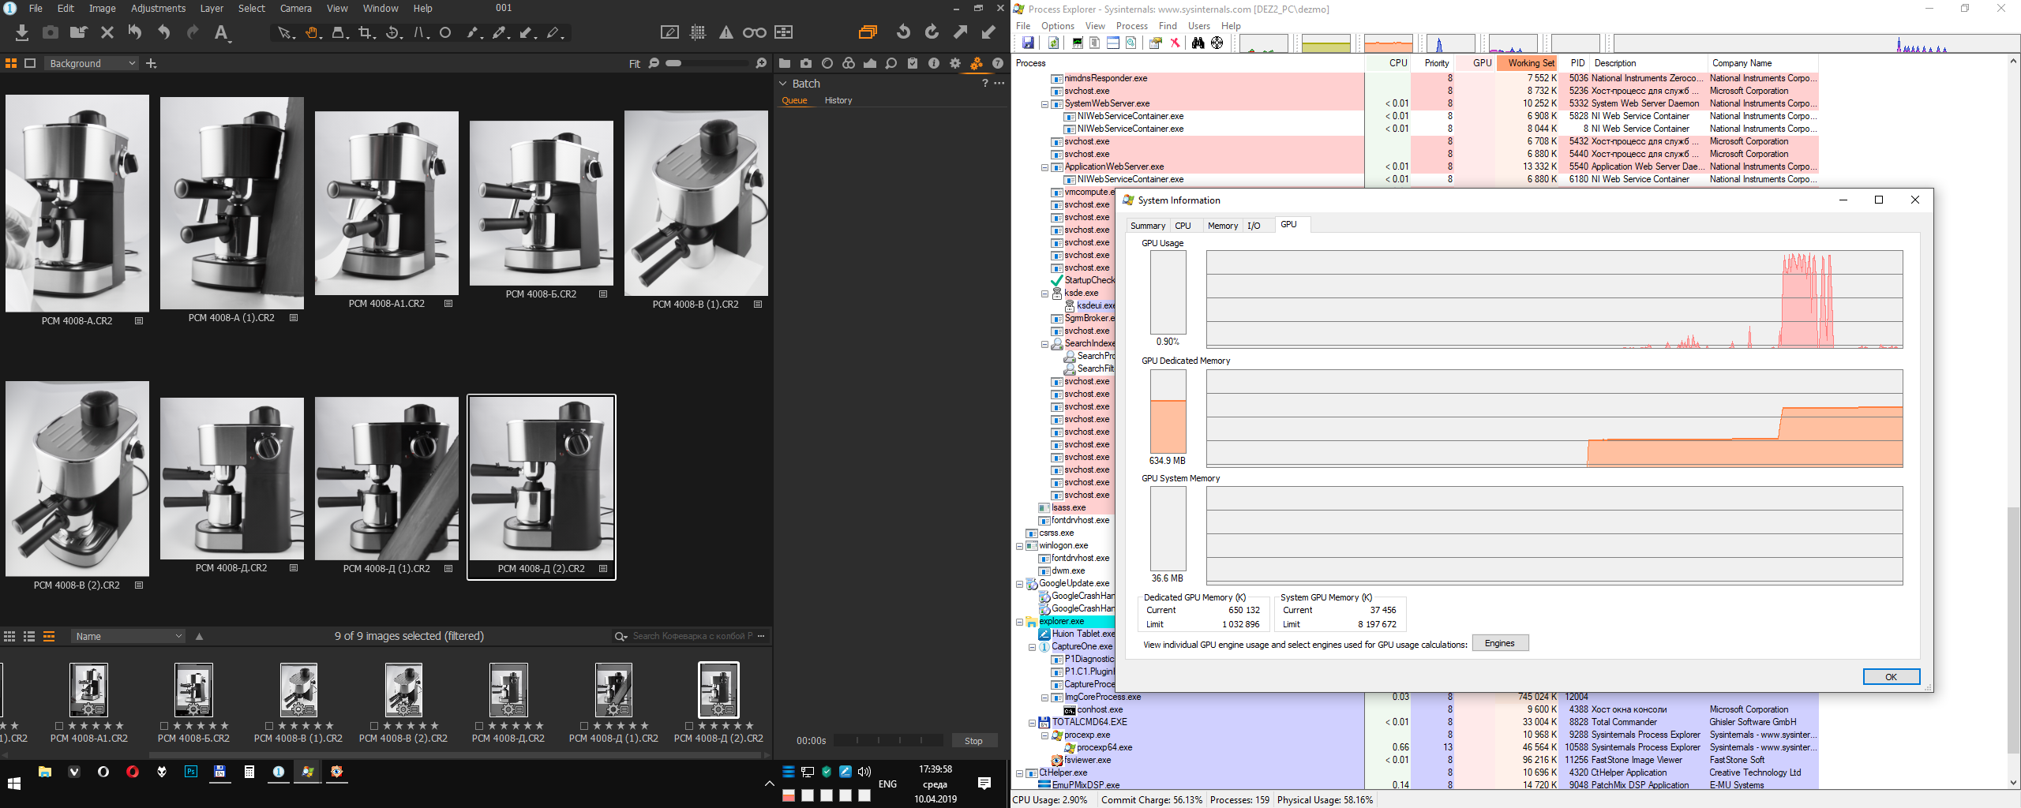Viewport: 2021px width, 808px height.
Task: Tick the checkbox under PCM 4008-В (1).CR2 thumbnail
Action: (x=269, y=726)
